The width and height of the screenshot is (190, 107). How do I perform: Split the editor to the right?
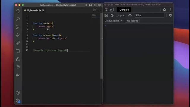coord(95,10)
